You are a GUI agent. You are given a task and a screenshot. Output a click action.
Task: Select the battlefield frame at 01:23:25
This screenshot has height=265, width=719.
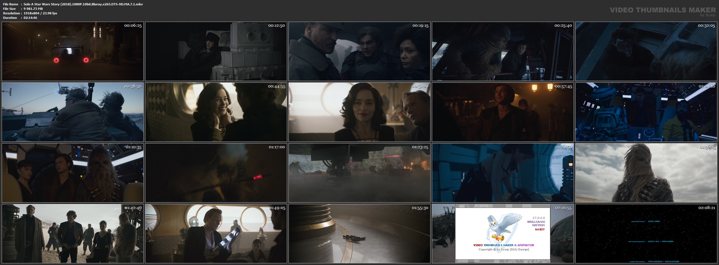[359, 173]
